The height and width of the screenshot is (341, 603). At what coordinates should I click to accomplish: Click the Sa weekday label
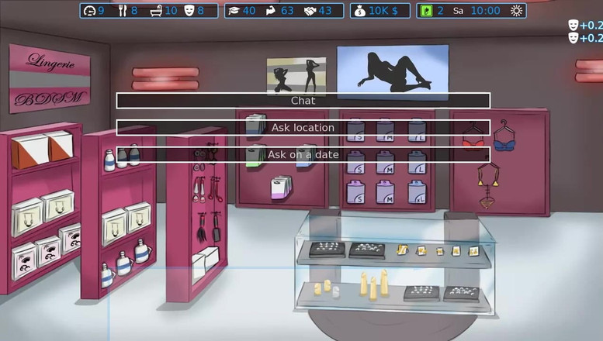[x=458, y=11]
